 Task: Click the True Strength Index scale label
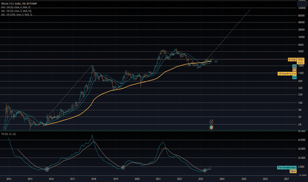(x=287, y=167)
